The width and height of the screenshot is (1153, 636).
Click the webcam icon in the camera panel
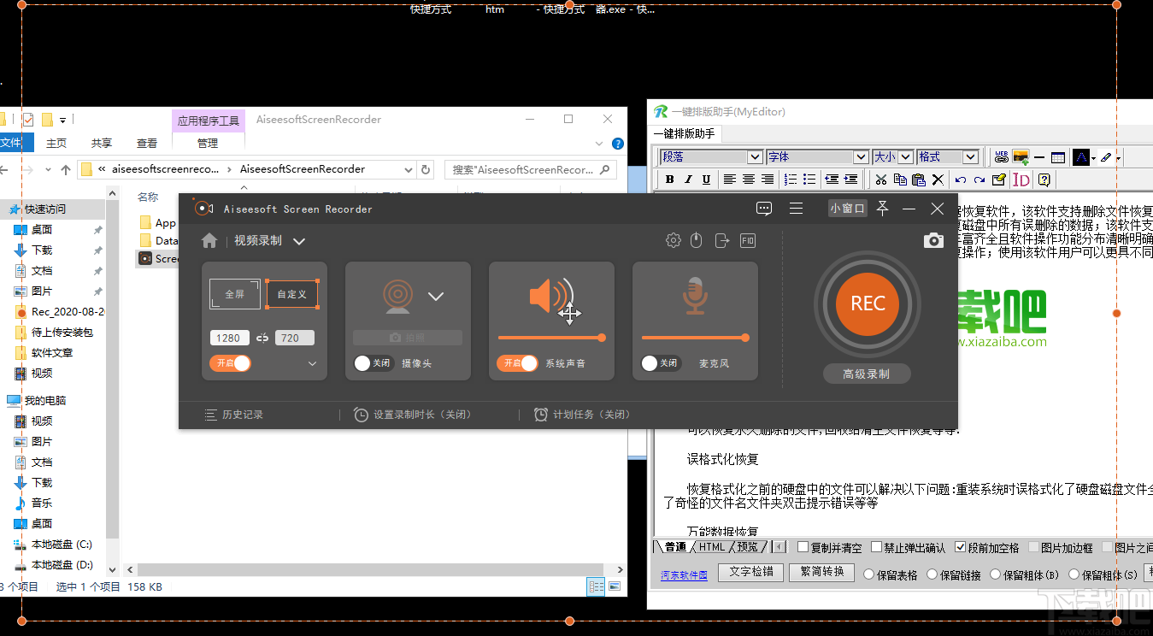397,296
